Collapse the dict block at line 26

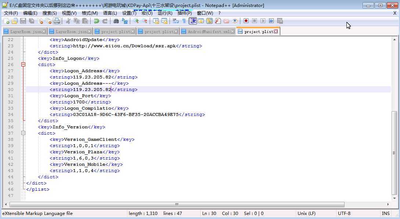pyautogui.click(x=23, y=65)
